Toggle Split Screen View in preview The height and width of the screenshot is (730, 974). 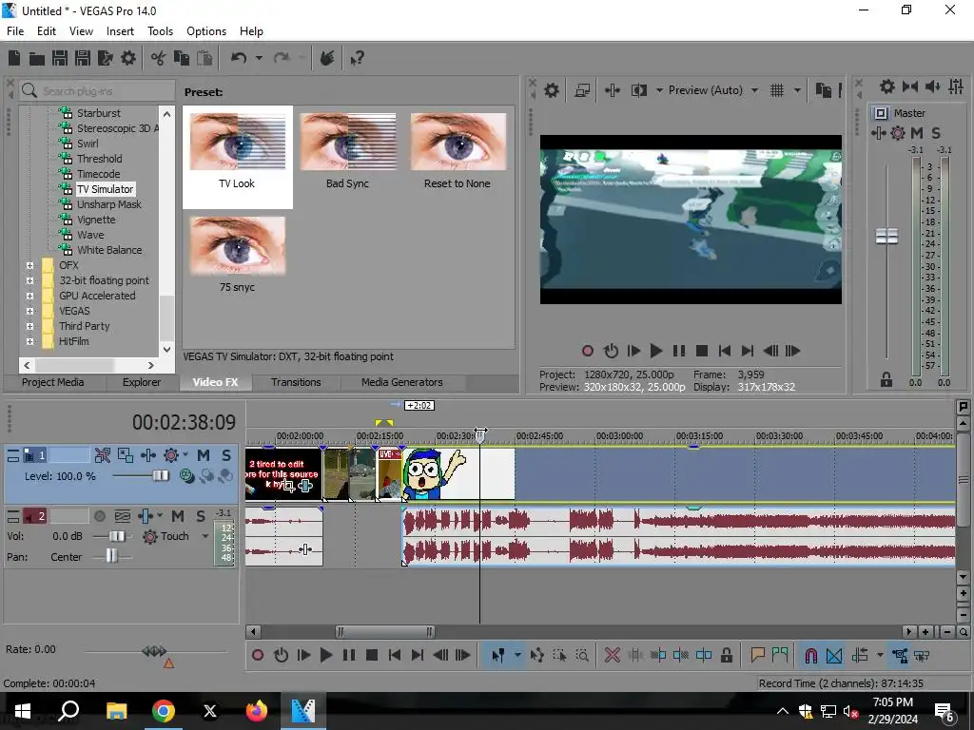coord(639,90)
